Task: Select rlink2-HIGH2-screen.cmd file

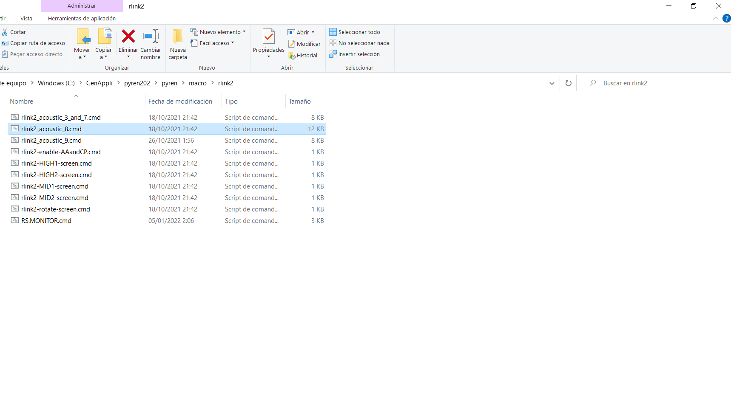Action: click(x=167, y=175)
